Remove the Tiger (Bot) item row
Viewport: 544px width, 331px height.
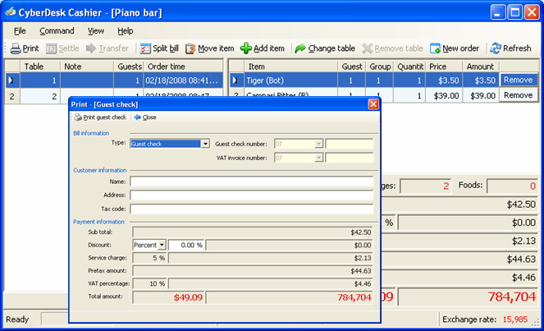pos(518,80)
